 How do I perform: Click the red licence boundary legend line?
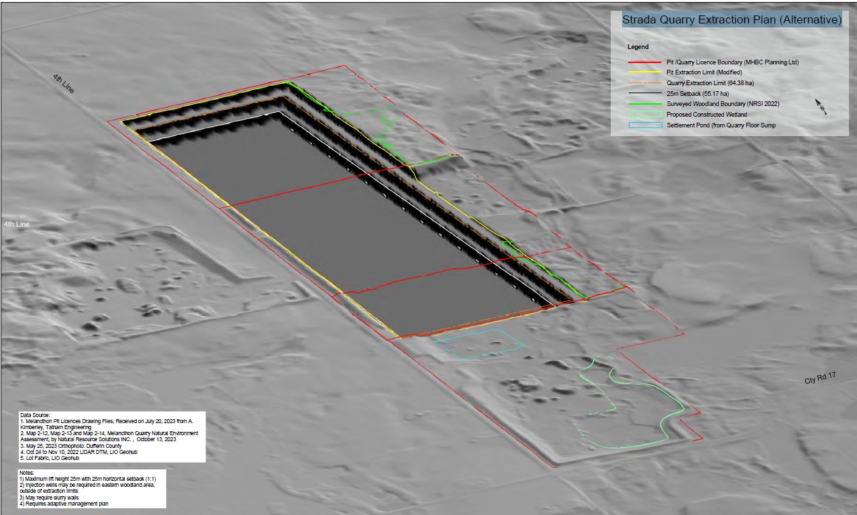643,62
